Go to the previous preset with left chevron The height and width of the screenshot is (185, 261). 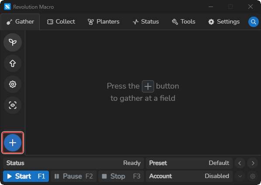point(240,163)
